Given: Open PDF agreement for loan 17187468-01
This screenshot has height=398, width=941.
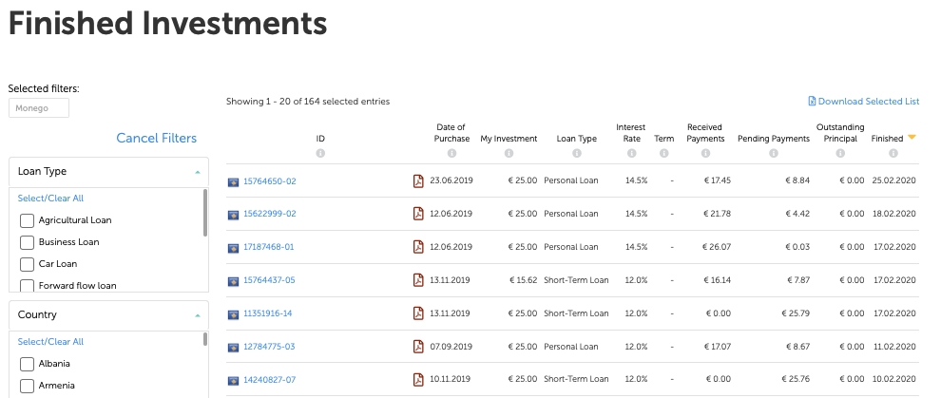Looking at the screenshot, I should point(417,247).
